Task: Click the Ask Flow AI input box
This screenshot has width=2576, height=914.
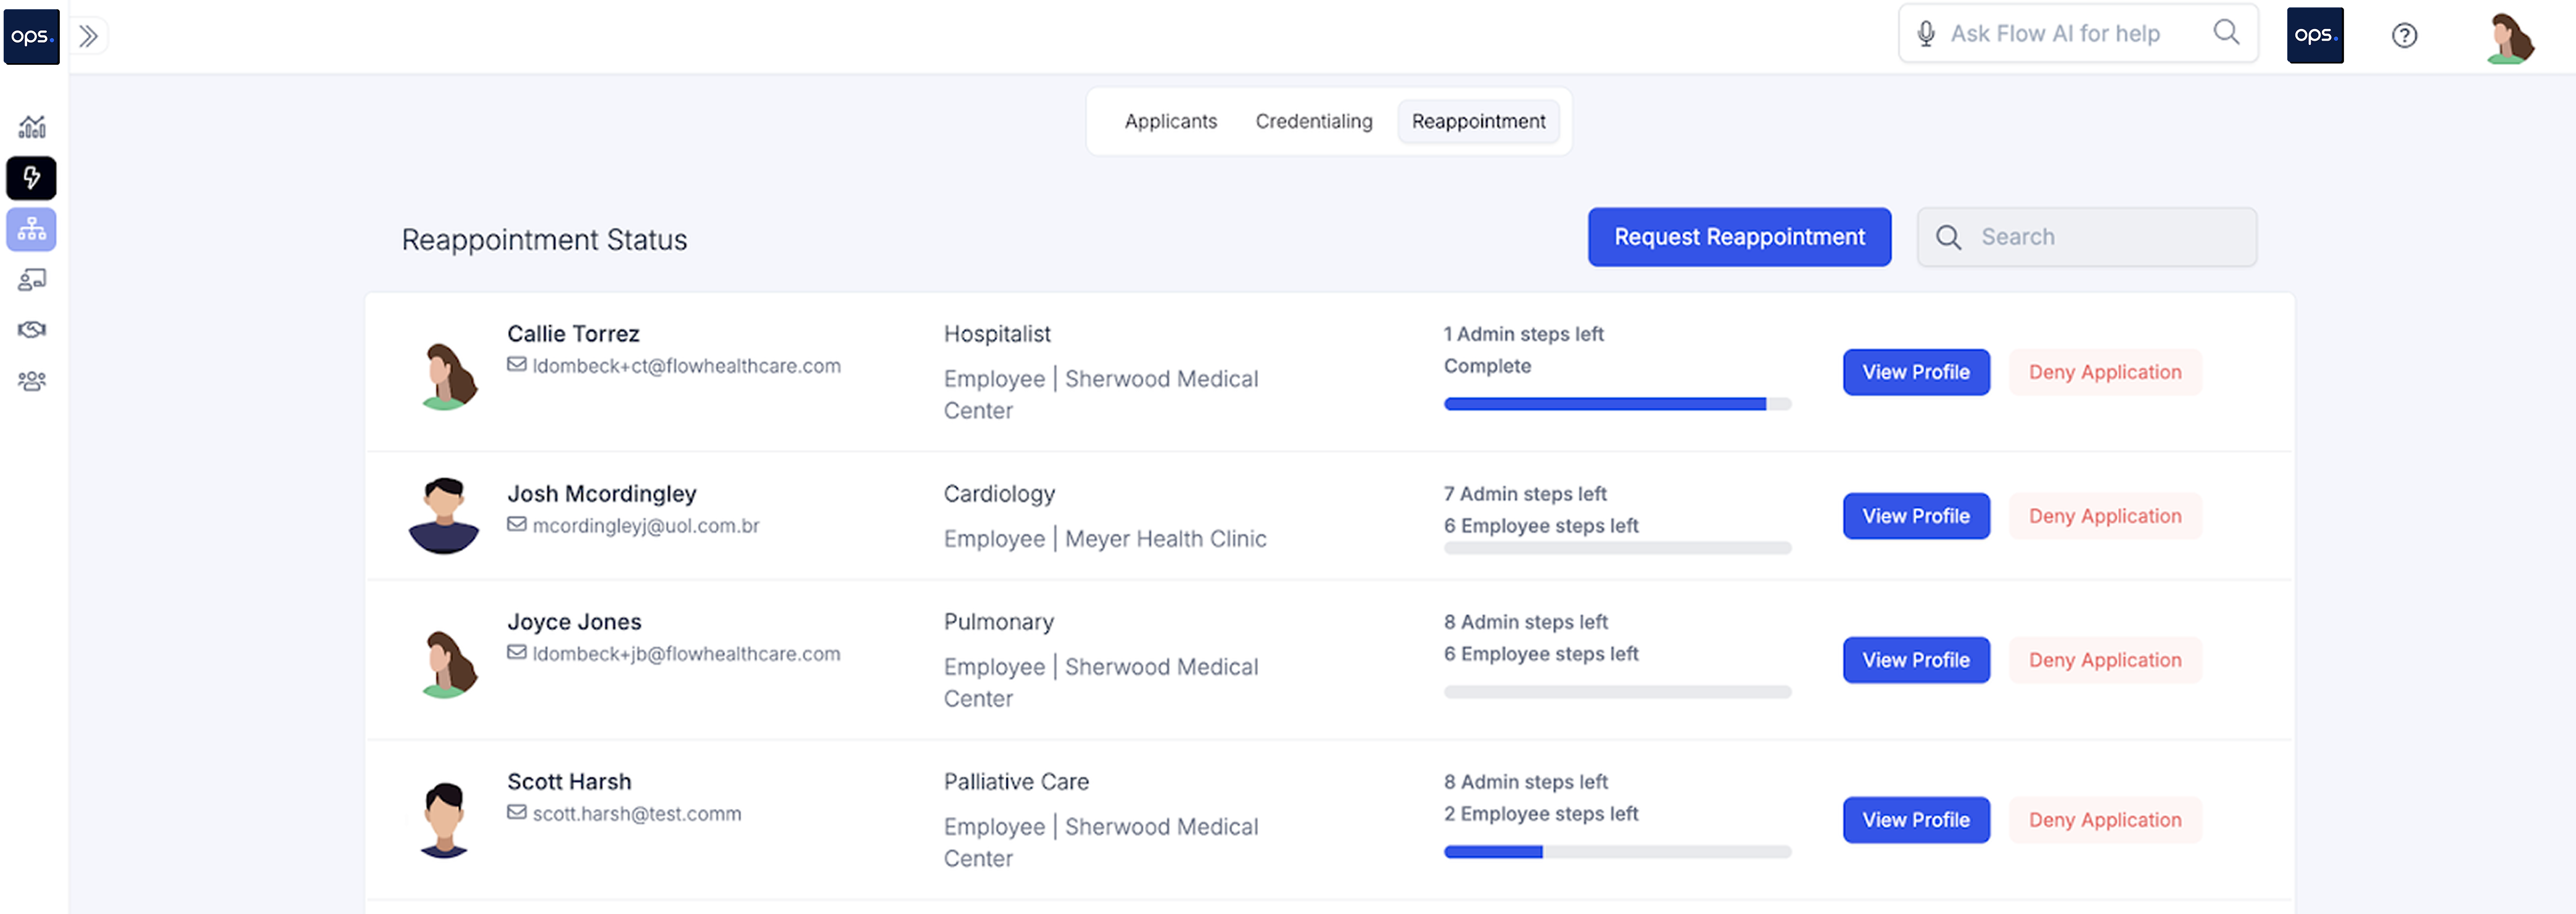Action: [2065, 34]
